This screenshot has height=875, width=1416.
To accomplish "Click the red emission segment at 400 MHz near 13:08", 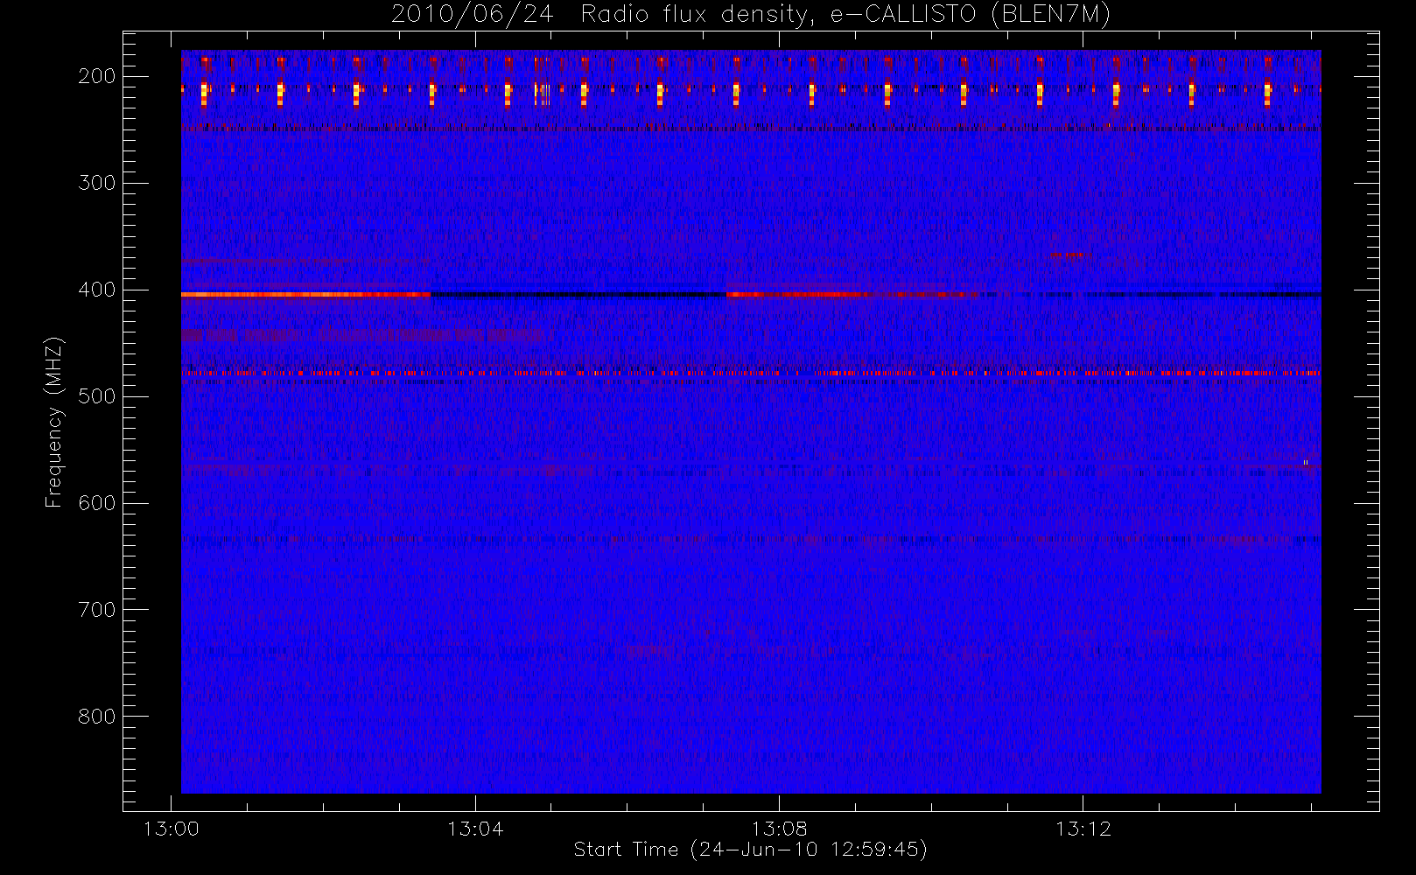I will click(x=853, y=295).
